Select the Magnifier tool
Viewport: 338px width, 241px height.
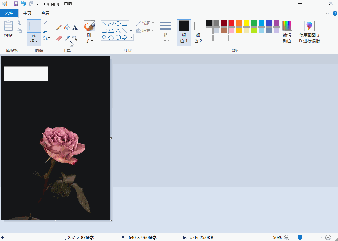click(x=75, y=38)
